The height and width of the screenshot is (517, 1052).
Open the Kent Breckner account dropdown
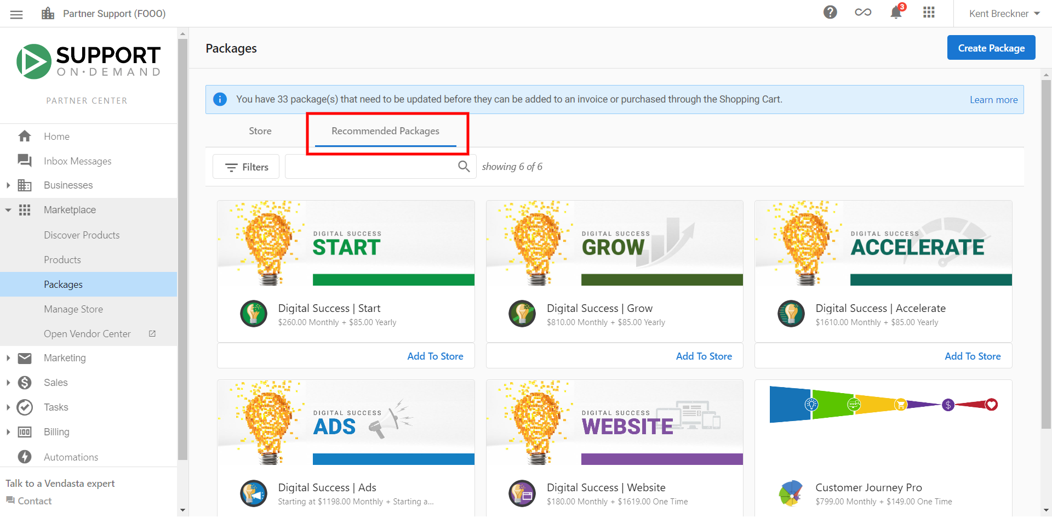pyautogui.click(x=1004, y=14)
